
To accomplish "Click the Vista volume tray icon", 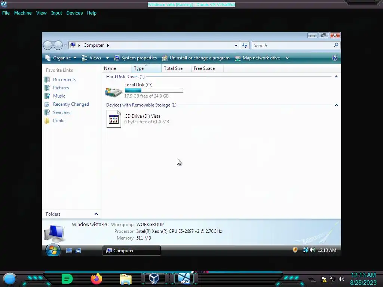I will point(312,250).
